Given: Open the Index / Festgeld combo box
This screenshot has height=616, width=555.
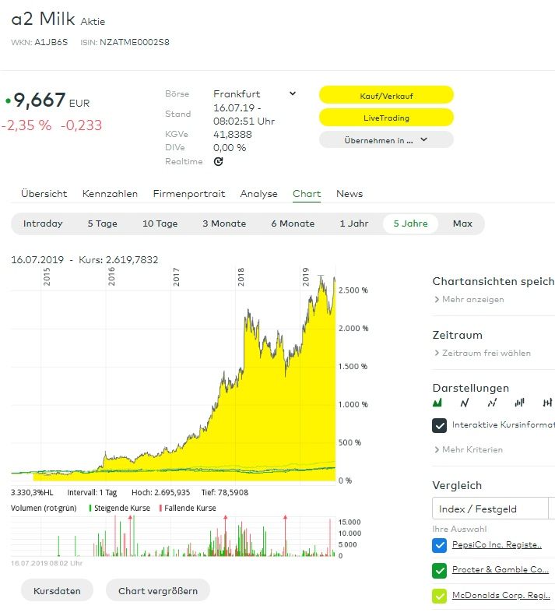Looking at the screenshot, I should pos(494,509).
